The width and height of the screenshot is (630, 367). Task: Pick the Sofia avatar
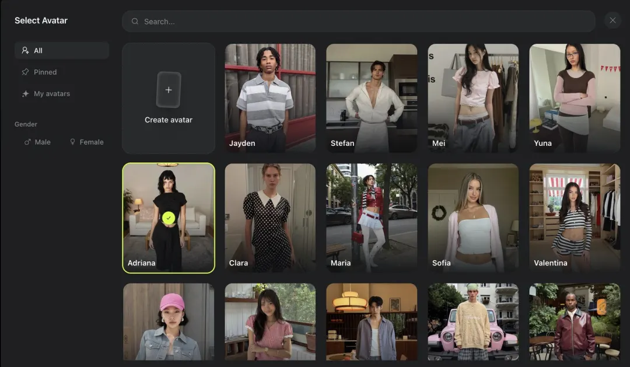point(473,218)
